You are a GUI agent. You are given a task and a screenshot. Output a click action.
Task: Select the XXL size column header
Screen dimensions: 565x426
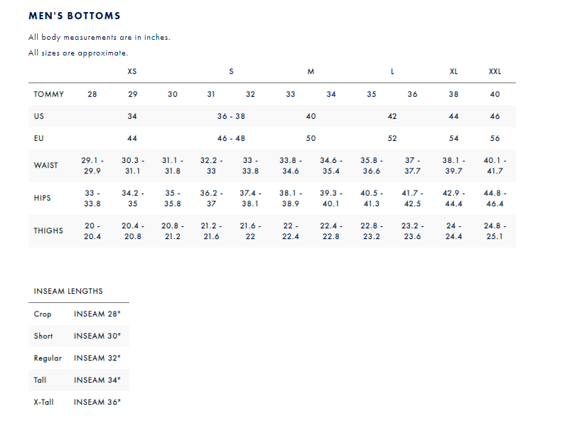(x=495, y=72)
